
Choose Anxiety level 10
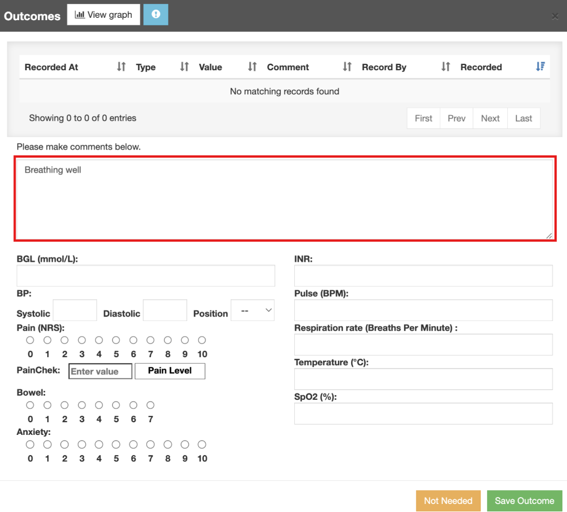click(202, 445)
